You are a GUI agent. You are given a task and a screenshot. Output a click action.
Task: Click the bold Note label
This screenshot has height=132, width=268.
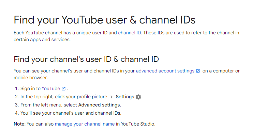click(19, 124)
